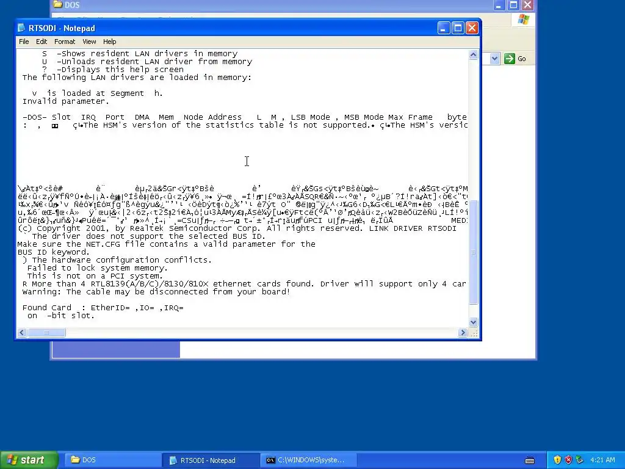
Task: Close the RTSODI Notepad window
Action: [x=472, y=28]
